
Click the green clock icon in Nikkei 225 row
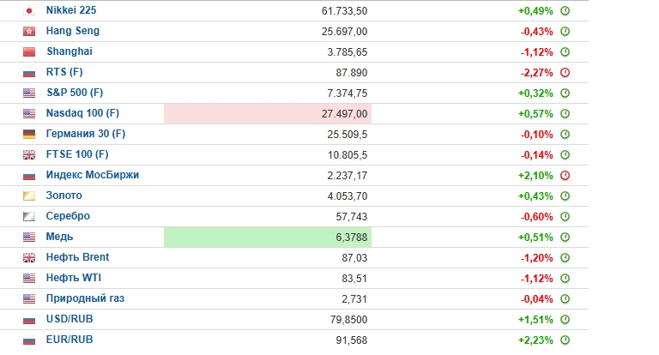(x=565, y=11)
